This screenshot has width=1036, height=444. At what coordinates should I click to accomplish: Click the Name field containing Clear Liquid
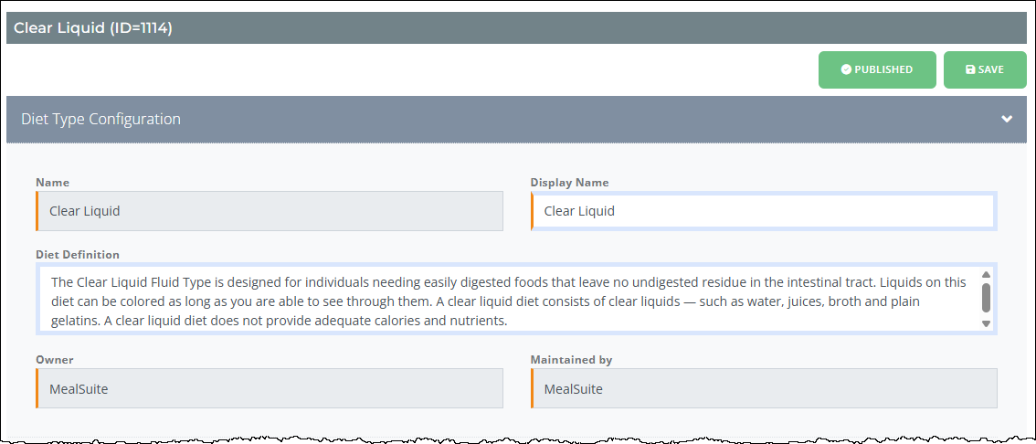[x=270, y=211]
